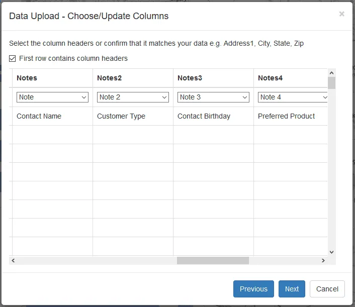Proceed with the Next button
Viewport: 355px width, 307px height.
[x=292, y=289]
